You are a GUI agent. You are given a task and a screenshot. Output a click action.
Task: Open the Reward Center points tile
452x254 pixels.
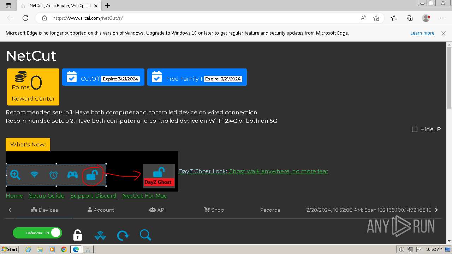tap(33, 87)
